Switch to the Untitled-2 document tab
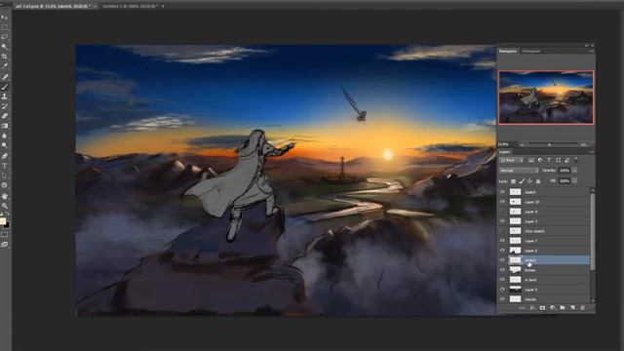The width and height of the screenshot is (624, 351). pos(132,6)
